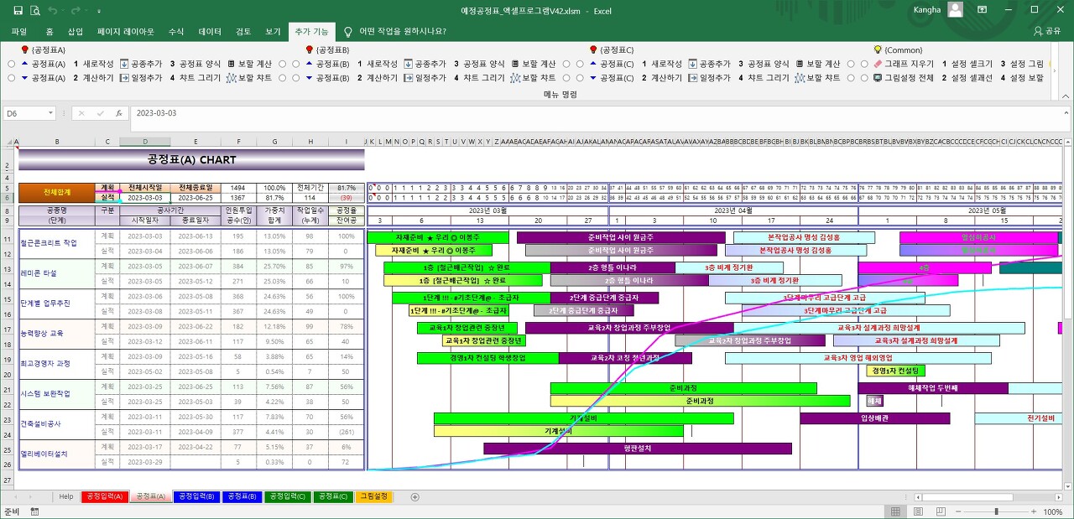The width and height of the screenshot is (1074, 519).
Task: Select radio button directly left of ▼ 공정표(C)
Action: coord(580,78)
